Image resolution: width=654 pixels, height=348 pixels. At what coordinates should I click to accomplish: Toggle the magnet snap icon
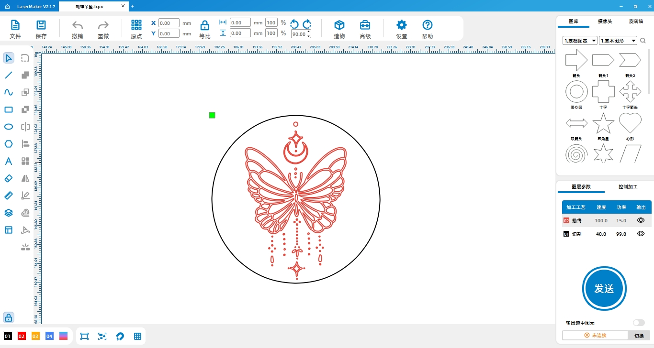[x=120, y=337]
